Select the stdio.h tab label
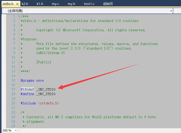Viewport: 181px width, 133px height. coord(8,4)
